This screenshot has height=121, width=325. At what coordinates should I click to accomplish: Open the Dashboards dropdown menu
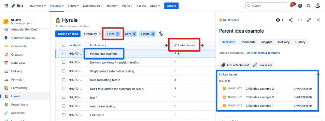93,6
